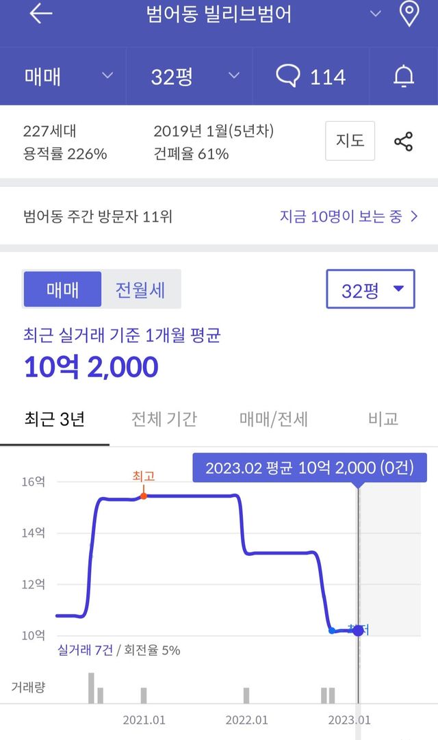The width and height of the screenshot is (438, 740).
Task: Tap the back arrow icon
Action: [40, 14]
